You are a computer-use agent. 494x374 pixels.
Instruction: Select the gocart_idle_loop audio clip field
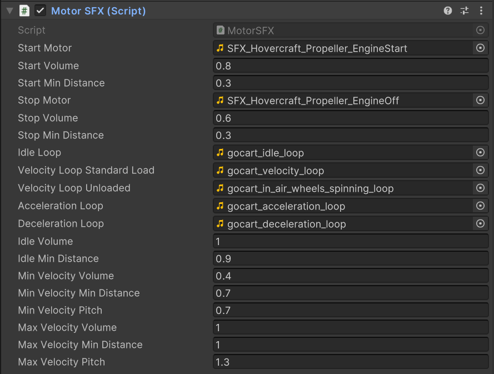coord(343,153)
